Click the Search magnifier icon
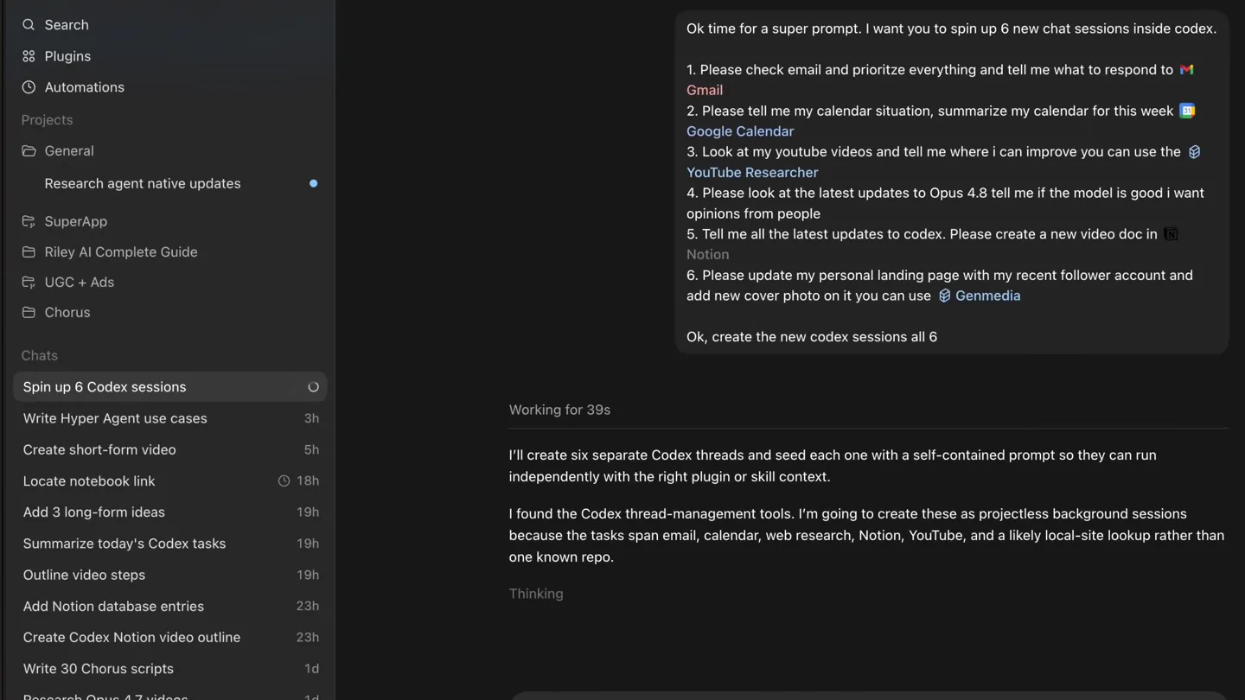The width and height of the screenshot is (1245, 700). click(29, 25)
